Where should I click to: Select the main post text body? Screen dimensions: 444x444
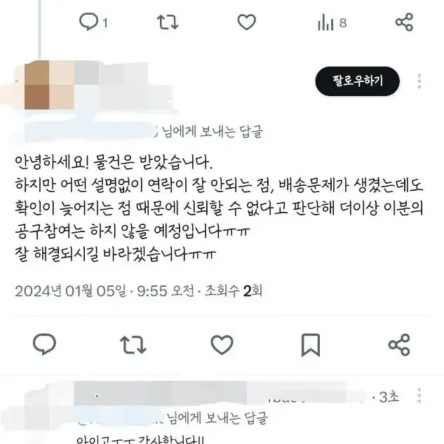click(219, 208)
